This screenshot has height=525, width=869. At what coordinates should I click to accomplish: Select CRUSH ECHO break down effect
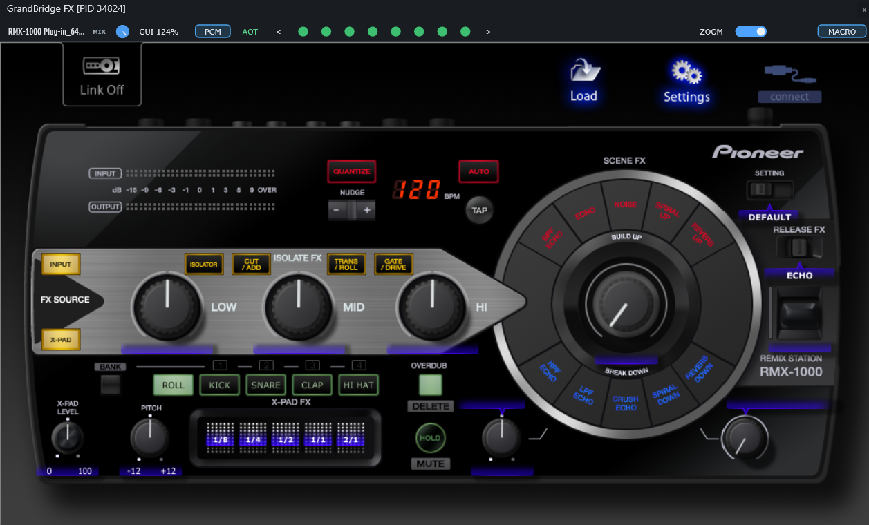(x=626, y=403)
